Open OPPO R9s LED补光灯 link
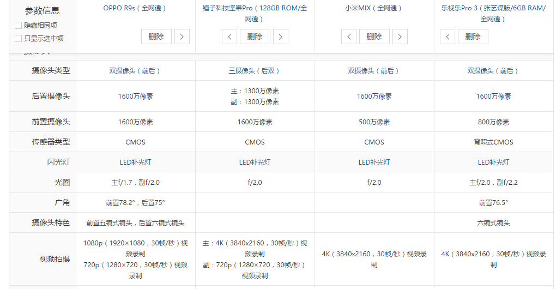556x289 pixels. [135, 162]
